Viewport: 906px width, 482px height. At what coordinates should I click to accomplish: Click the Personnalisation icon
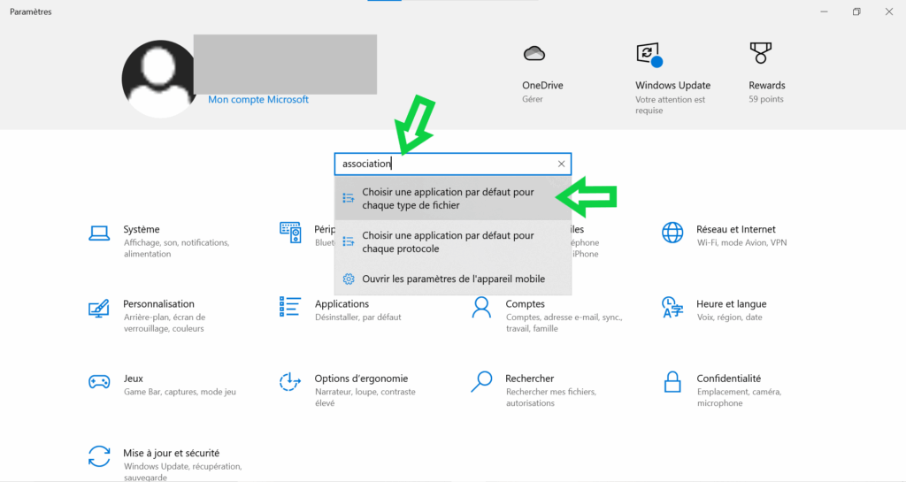click(98, 309)
